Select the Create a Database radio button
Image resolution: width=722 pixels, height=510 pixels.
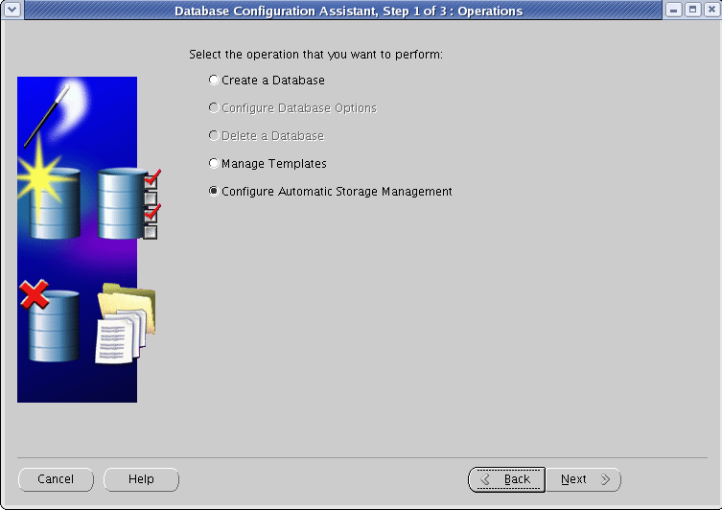click(214, 81)
